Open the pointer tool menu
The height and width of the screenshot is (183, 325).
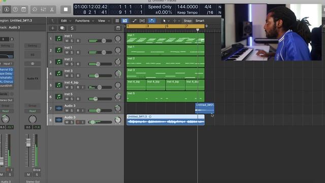(166, 21)
